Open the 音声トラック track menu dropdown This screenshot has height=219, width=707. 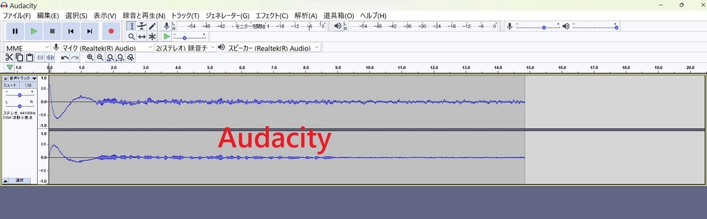[23, 78]
